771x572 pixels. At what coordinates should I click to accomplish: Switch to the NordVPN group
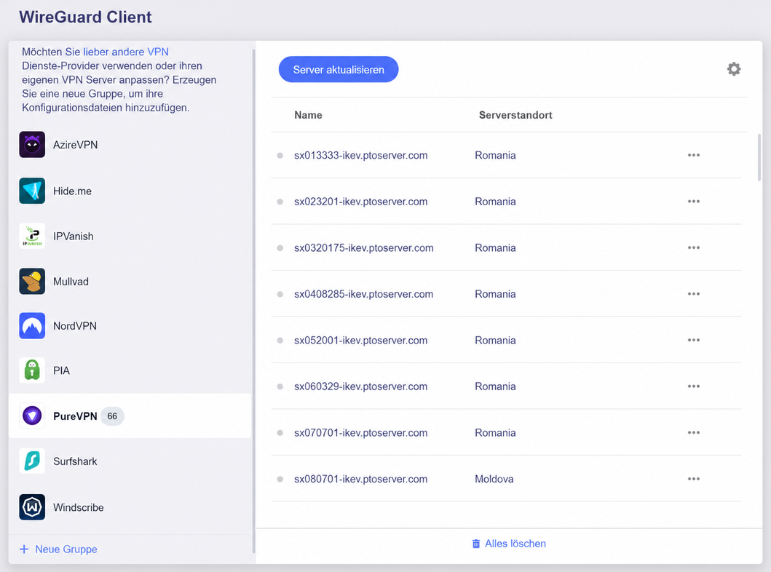click(75, 326)
